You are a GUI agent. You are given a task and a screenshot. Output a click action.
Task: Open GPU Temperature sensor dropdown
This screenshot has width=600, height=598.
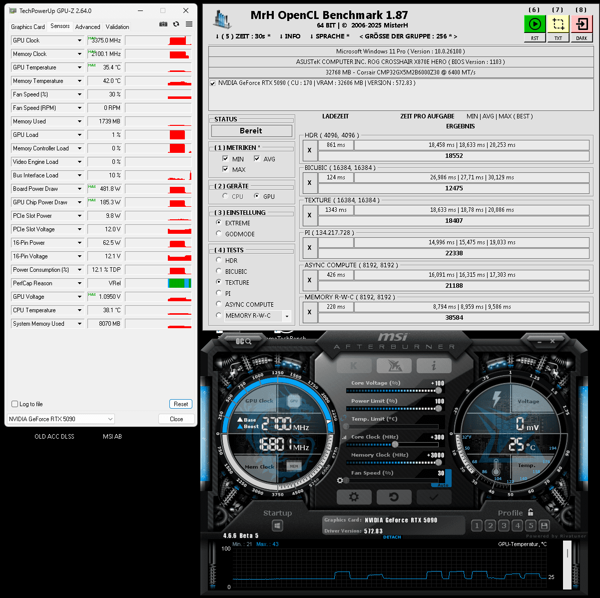click(x=79, y=67)
